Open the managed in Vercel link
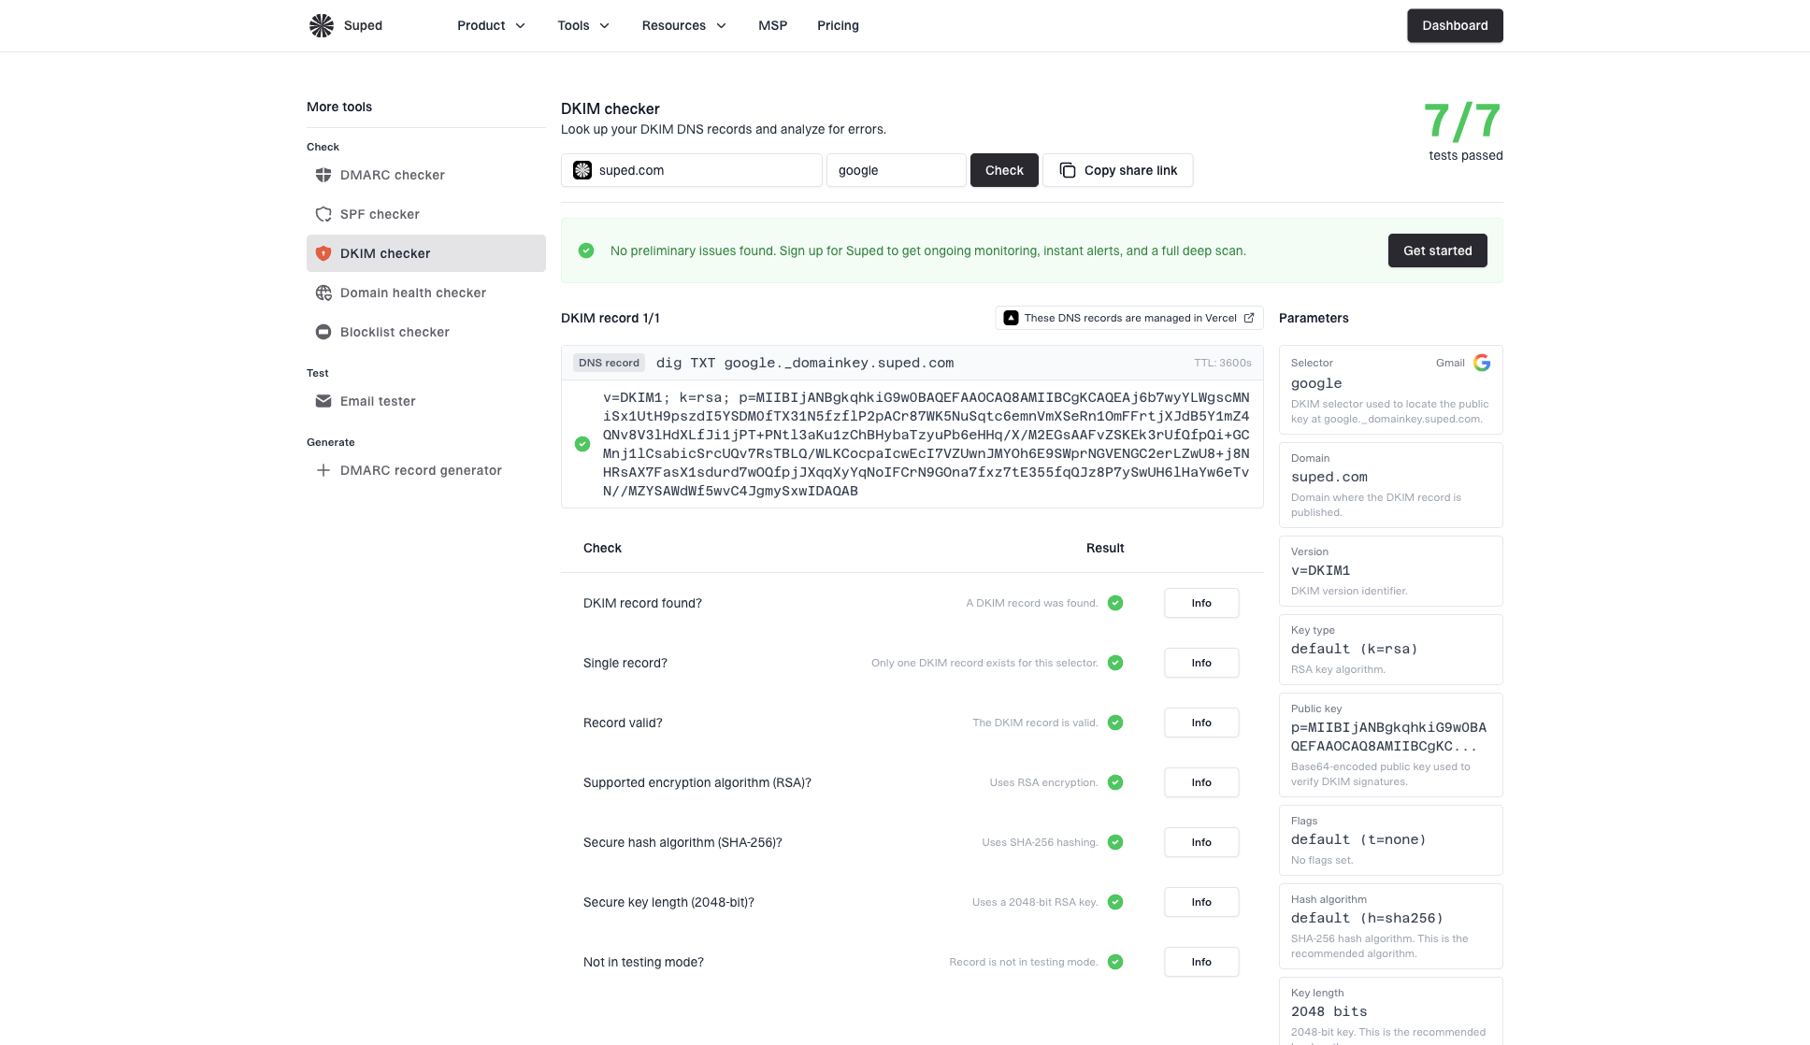Image resolution: width=1810 pixels, height=1045 pixels. click(1129, 318)
